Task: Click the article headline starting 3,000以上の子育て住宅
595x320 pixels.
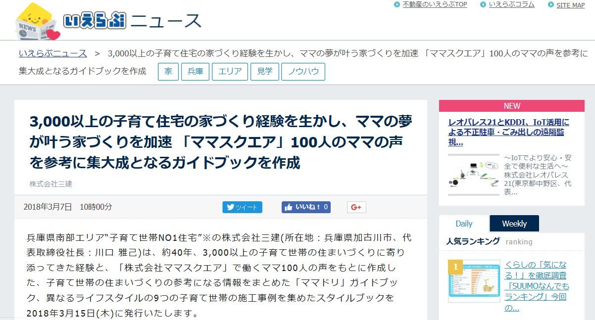Action: coord(220,141)
